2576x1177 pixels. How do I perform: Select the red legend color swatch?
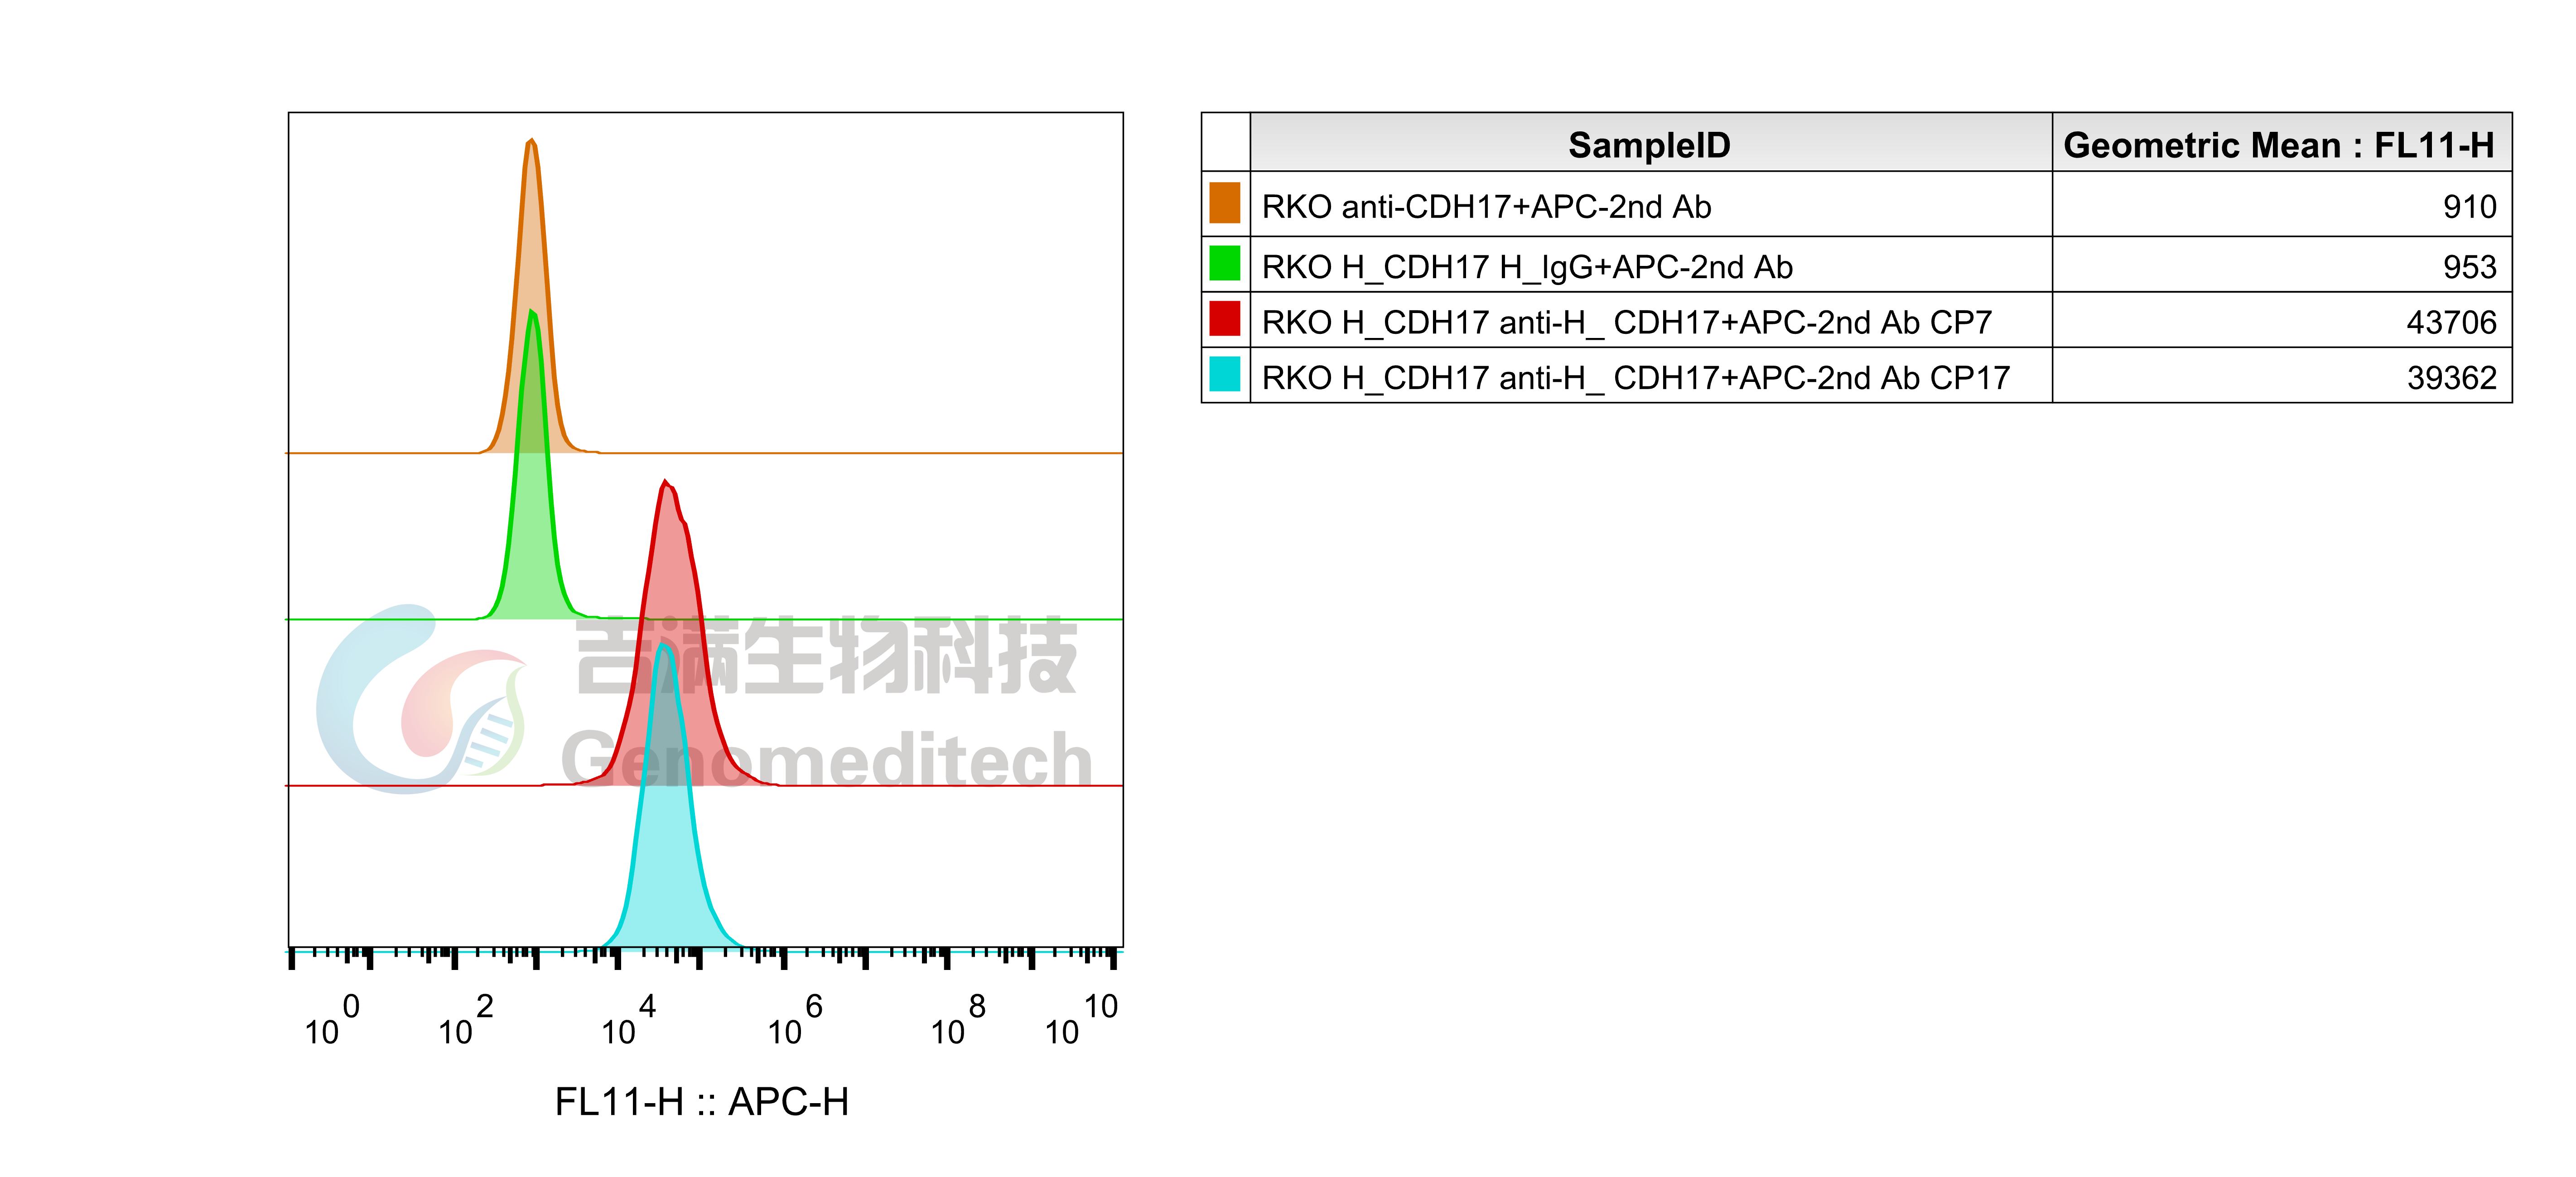tap(1224, 318)
